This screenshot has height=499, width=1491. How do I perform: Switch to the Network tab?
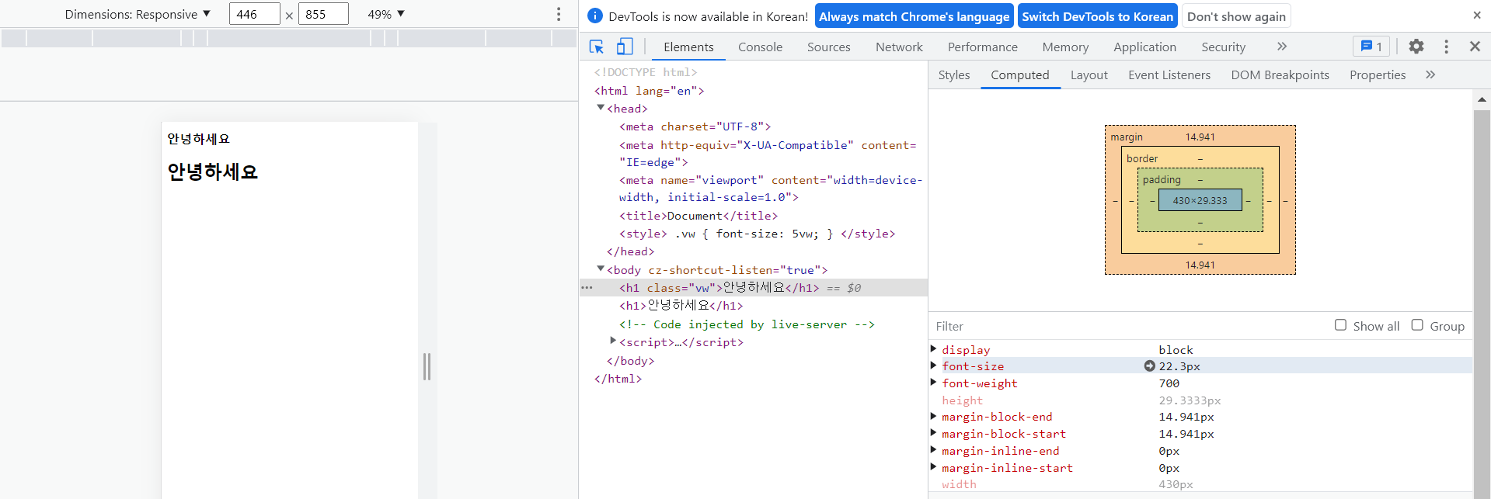point(899,47)
